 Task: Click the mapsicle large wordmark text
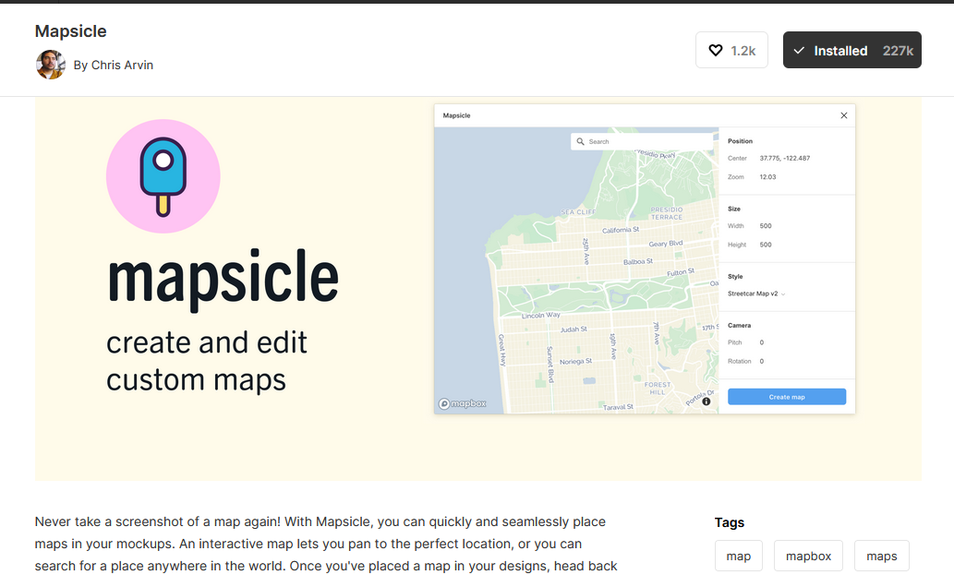pyautogui.click(x=223, y=279)
